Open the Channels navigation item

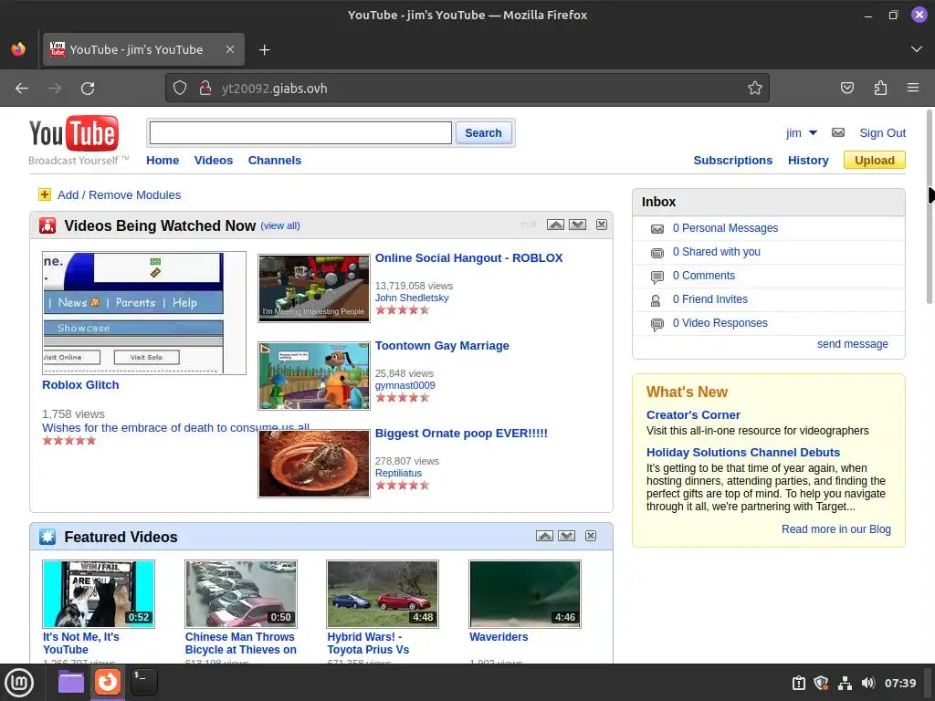coord(275,161)
